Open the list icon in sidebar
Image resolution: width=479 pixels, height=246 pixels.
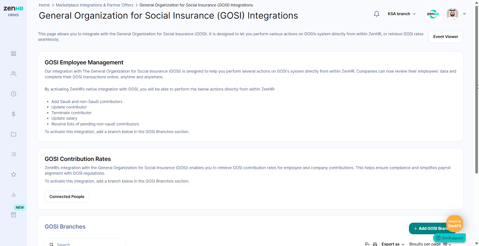click(x=13, y=154)
